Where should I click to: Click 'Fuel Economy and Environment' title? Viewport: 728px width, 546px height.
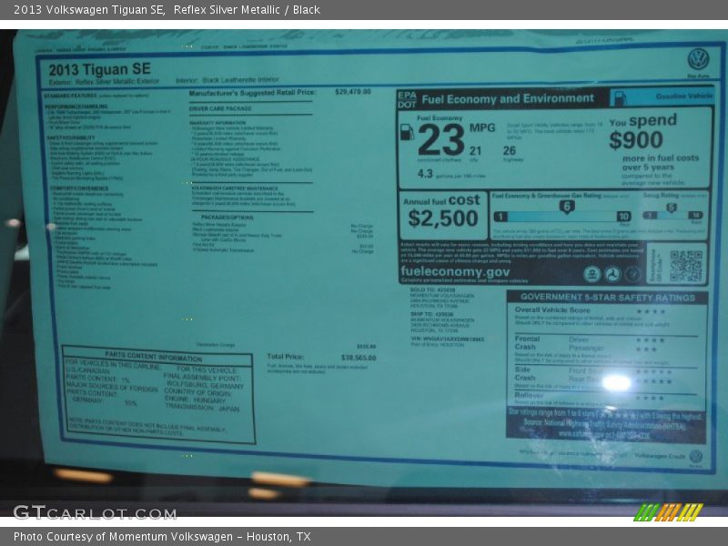pos(508,98)
